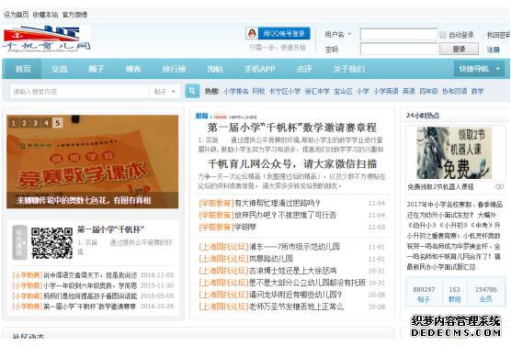Open the 手机APP navigation tab
The width and height of the screenshot is (511, 346).
260,69
